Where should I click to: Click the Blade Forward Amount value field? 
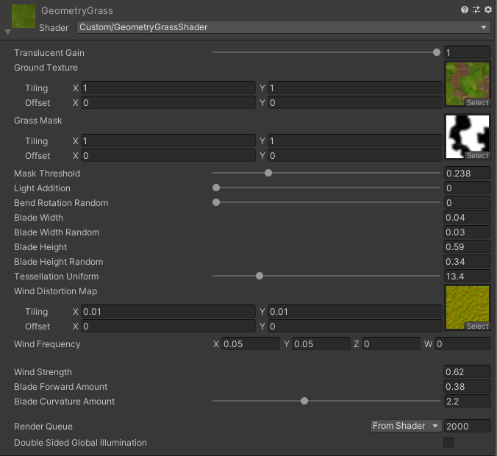467,386
